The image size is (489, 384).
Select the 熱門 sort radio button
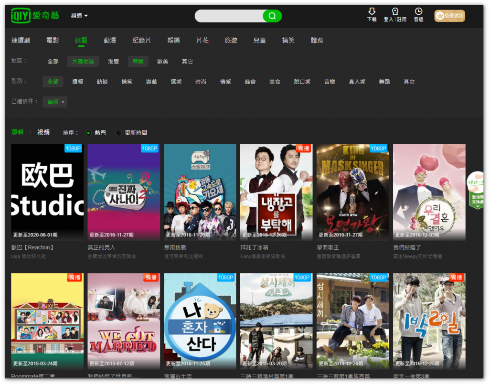[x=88, y=133]
